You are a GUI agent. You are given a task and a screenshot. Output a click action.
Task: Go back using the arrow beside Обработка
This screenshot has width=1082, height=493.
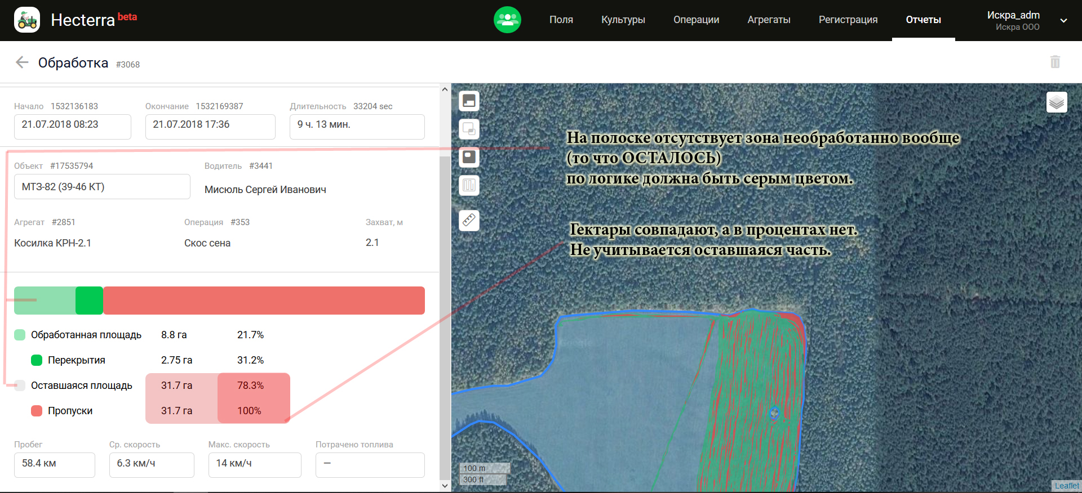22,62
